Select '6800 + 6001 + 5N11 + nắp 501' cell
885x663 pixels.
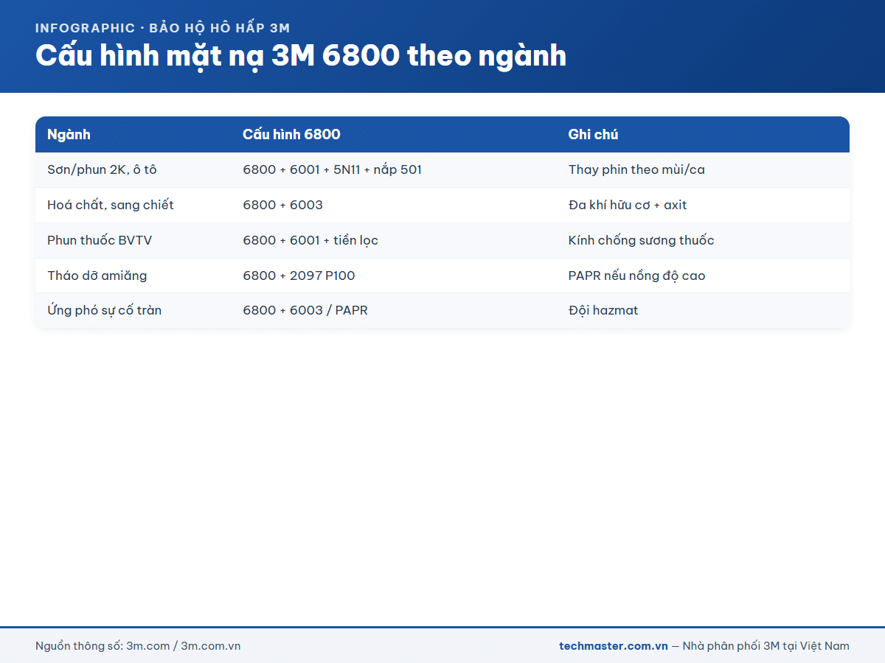point(332,170)
